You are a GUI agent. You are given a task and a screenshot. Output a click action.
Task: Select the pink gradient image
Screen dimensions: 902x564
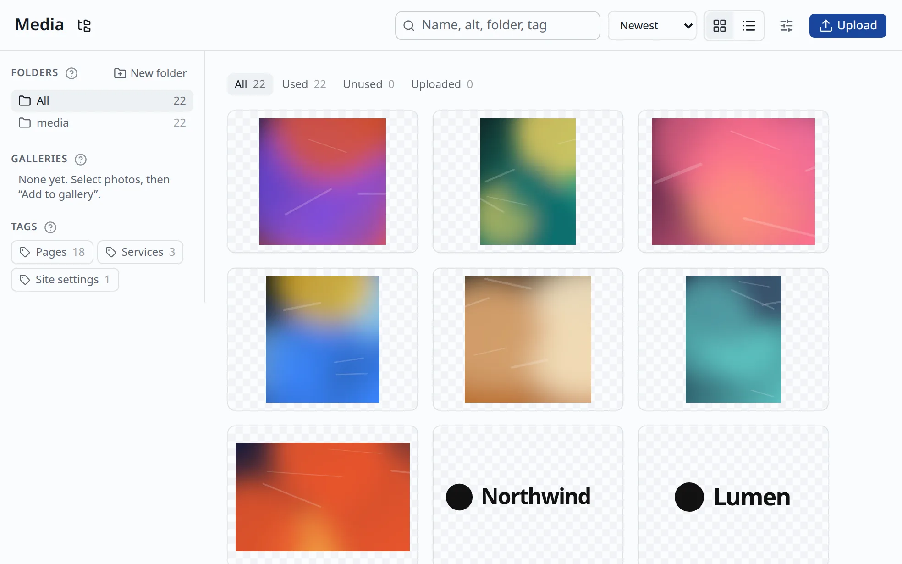pyautogui.click(x=733, y=182)
